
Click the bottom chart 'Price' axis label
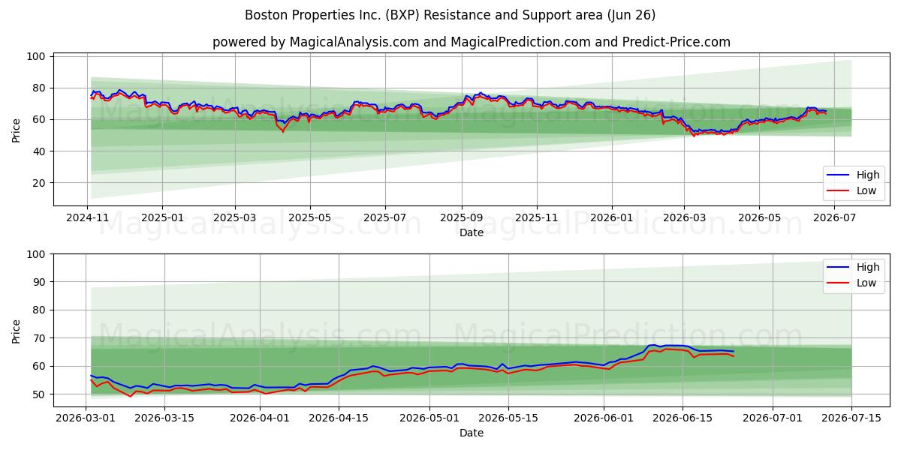(x=17, y=330)
